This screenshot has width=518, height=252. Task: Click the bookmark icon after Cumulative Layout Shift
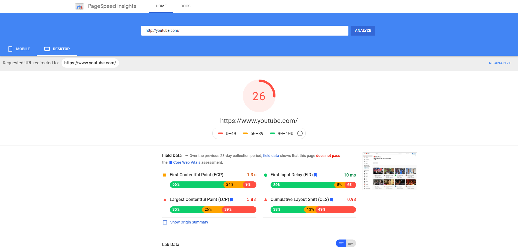331,200
